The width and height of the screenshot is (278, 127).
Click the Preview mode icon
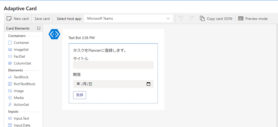pos(240,18)
